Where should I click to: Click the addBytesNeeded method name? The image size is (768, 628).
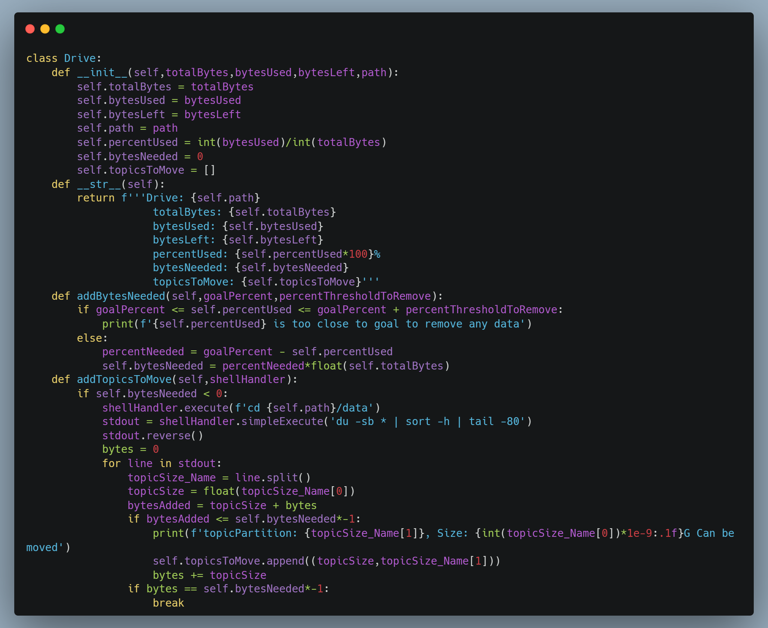click(x=121, y=296)
